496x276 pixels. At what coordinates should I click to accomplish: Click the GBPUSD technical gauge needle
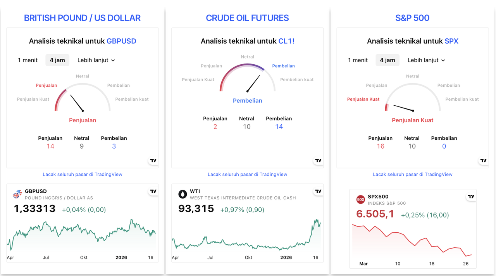(77, 103)
